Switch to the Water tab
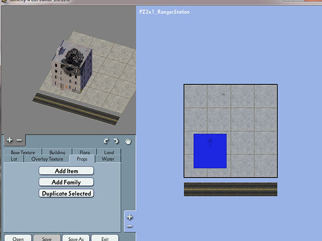The image size is (322, 241). [108, 159]
